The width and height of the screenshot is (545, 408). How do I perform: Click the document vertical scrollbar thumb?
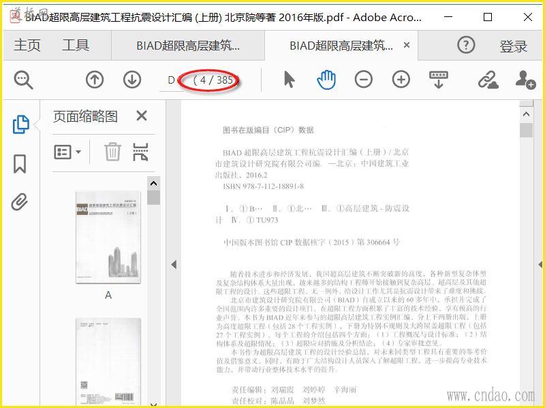pyautogui.click(x=526, y=131)
